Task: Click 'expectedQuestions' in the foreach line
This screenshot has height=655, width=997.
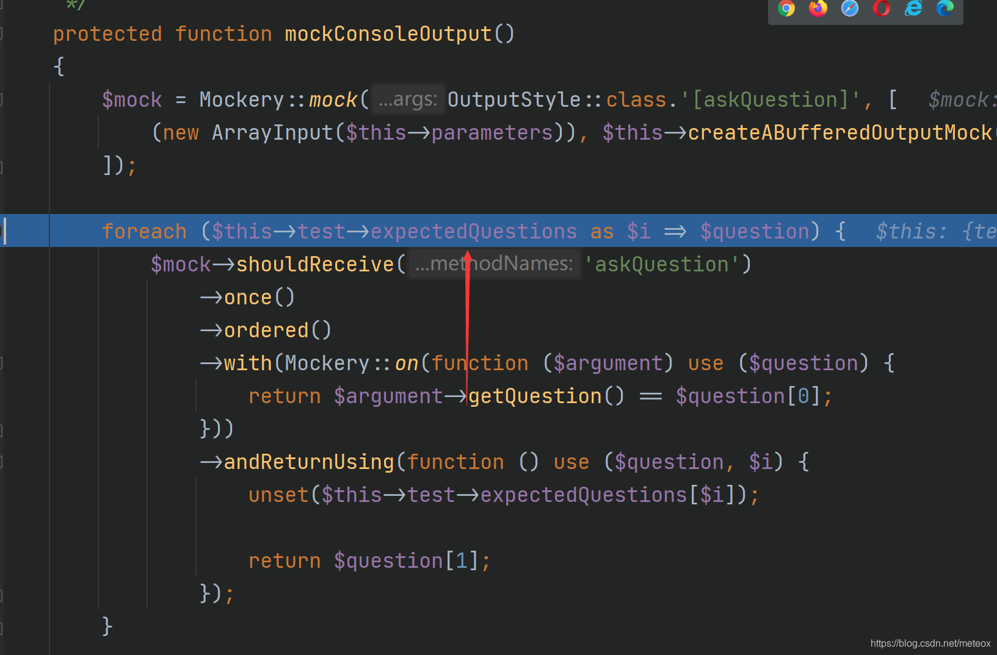Action: click(474, 232)
